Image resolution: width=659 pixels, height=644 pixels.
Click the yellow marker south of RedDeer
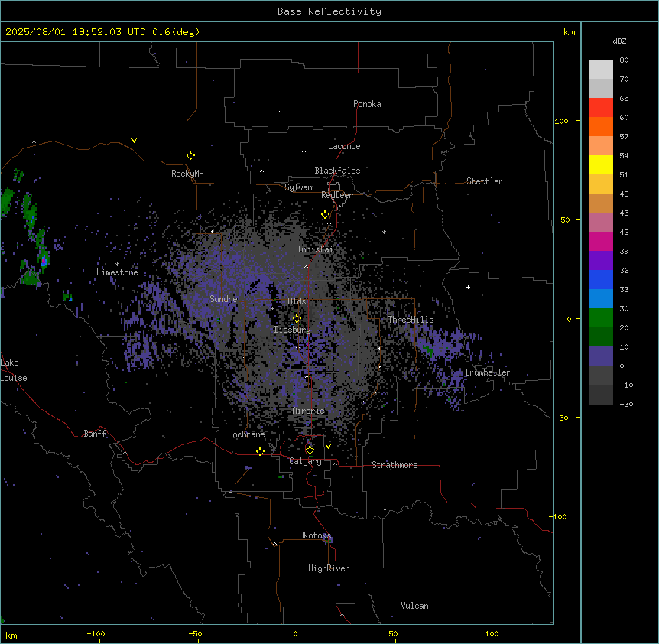click(x=326, y=215)
